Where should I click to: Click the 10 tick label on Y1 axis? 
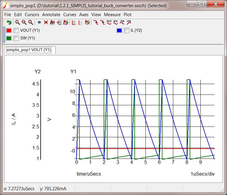pyautogui.click(x=72, y=92)
